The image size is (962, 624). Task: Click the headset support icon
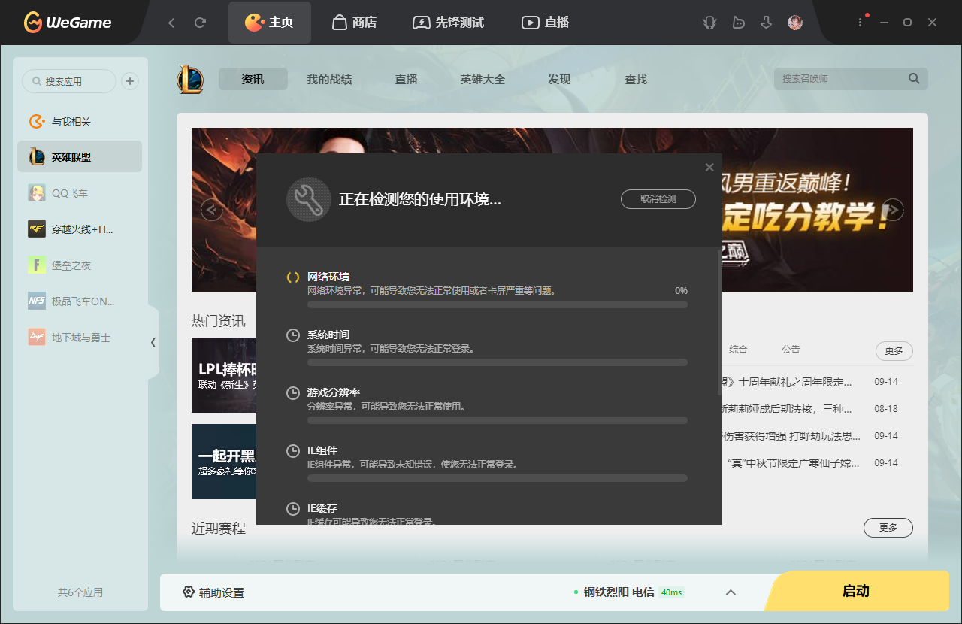tap(709, 23)
